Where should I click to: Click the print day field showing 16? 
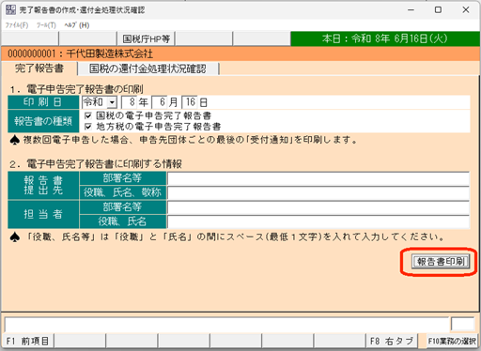pyautogui.click(x=190, y=102)
